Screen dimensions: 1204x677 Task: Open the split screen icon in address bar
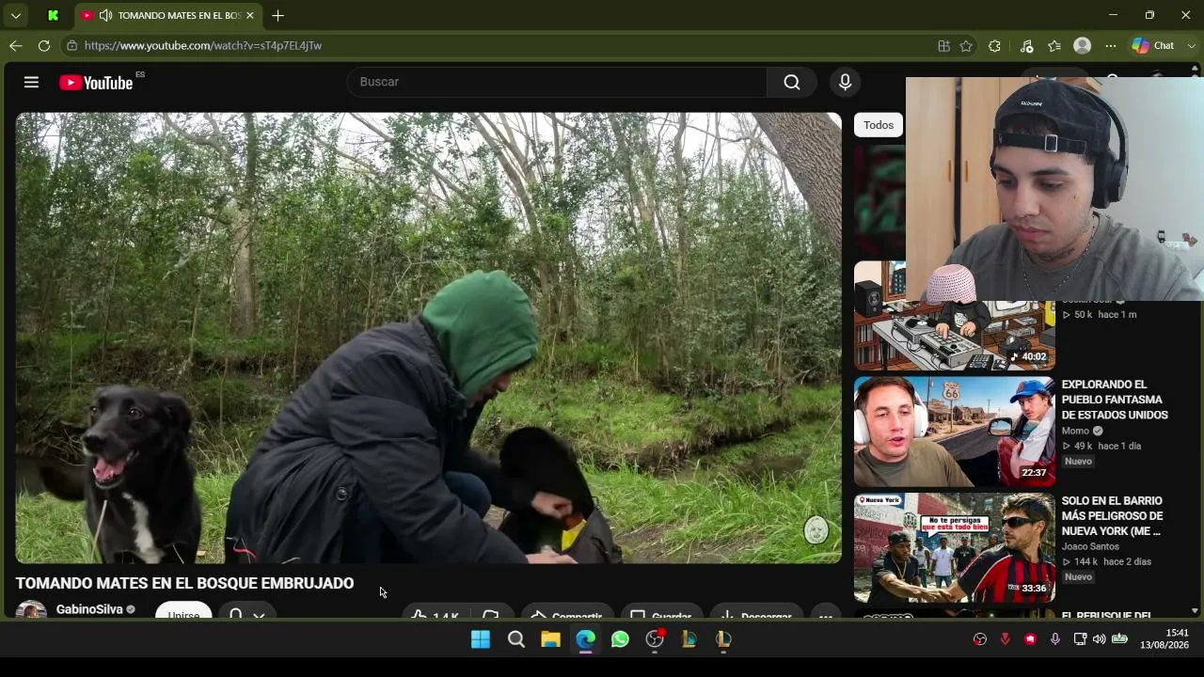[x=943, y=45]
